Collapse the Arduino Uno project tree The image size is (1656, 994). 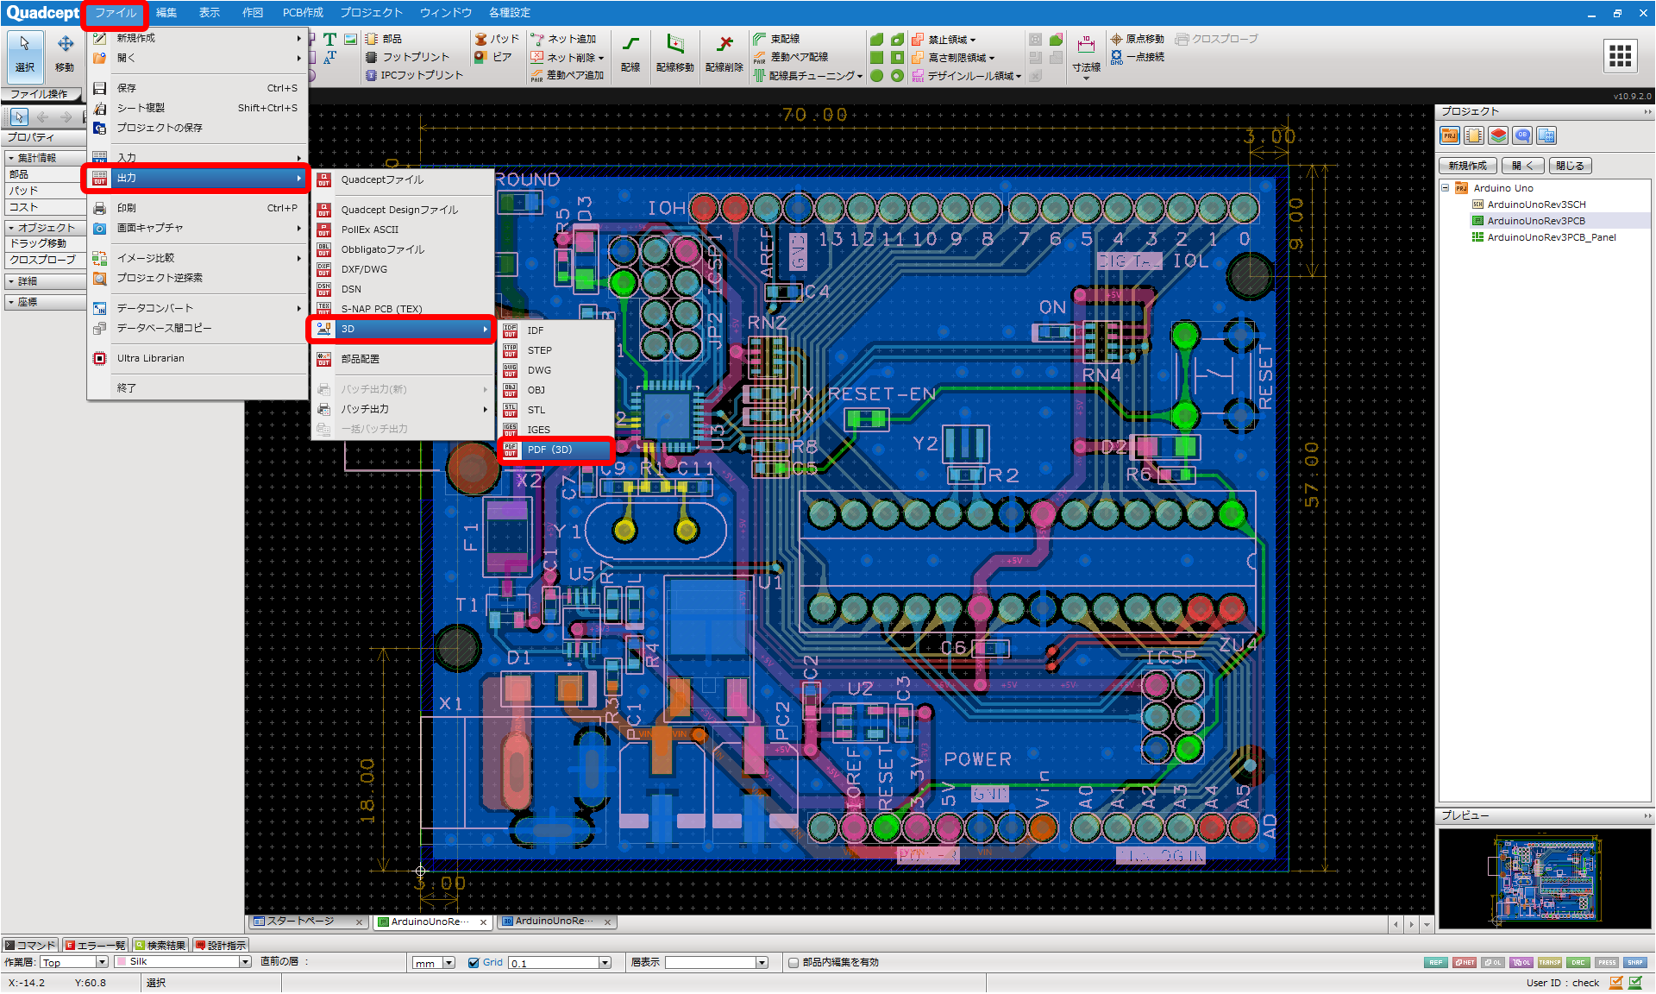click(x=1446, y=188)
